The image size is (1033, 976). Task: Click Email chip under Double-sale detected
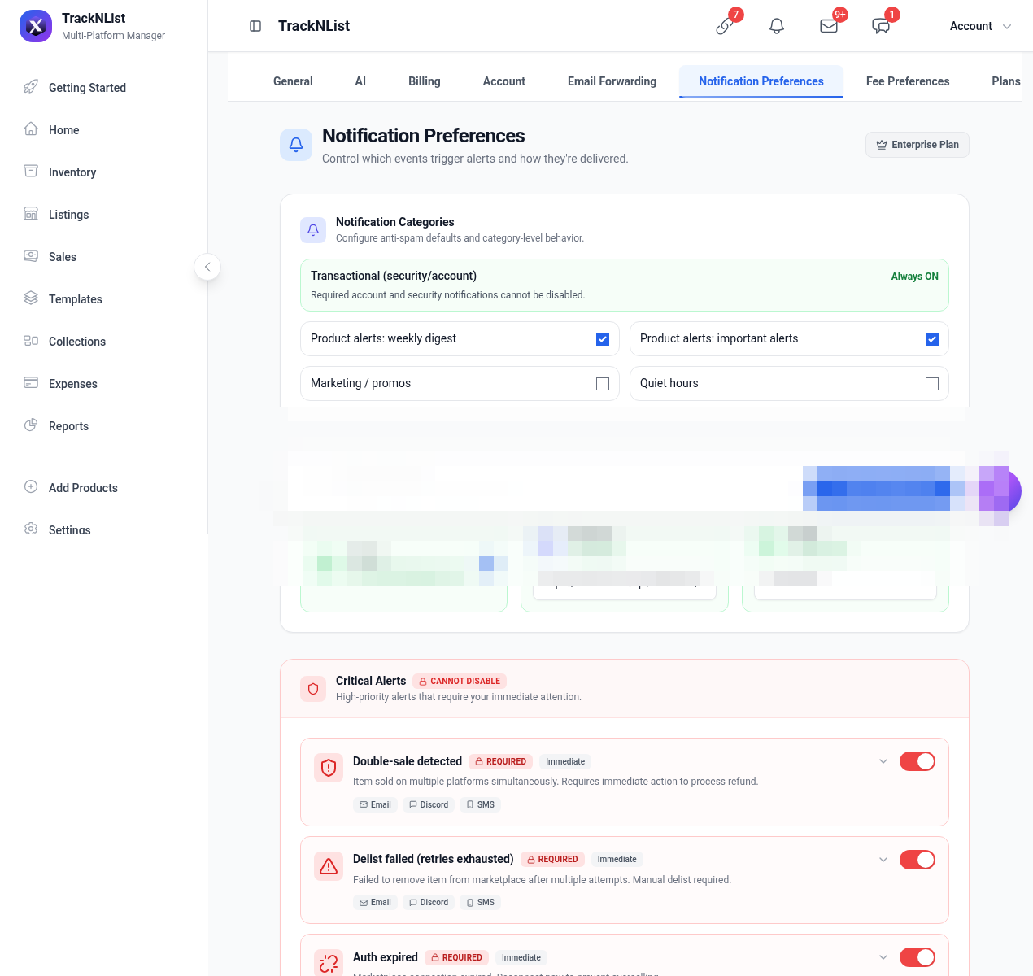[375, 804]
